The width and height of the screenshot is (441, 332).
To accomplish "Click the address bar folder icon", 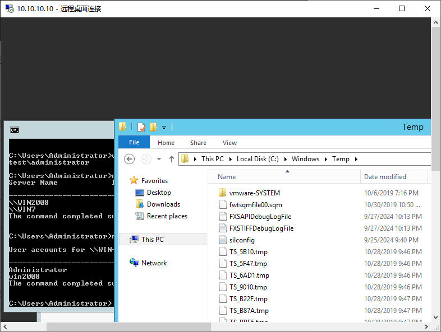I will [185, 159].
